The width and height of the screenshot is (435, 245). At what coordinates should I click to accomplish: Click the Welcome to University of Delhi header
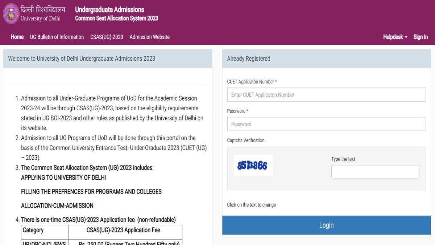(x=108, y=59)
